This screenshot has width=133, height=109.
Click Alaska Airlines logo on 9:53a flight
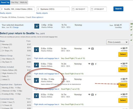pos(36,96)
